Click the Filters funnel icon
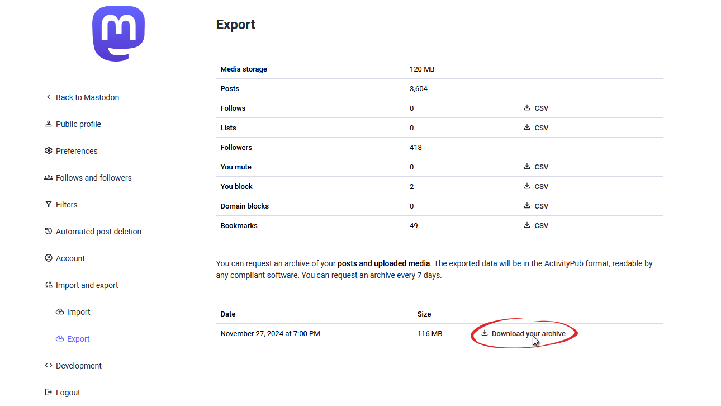 (49, 205)
